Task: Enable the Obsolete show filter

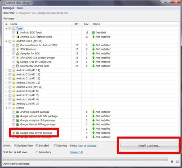Action: tap(55, 145)
